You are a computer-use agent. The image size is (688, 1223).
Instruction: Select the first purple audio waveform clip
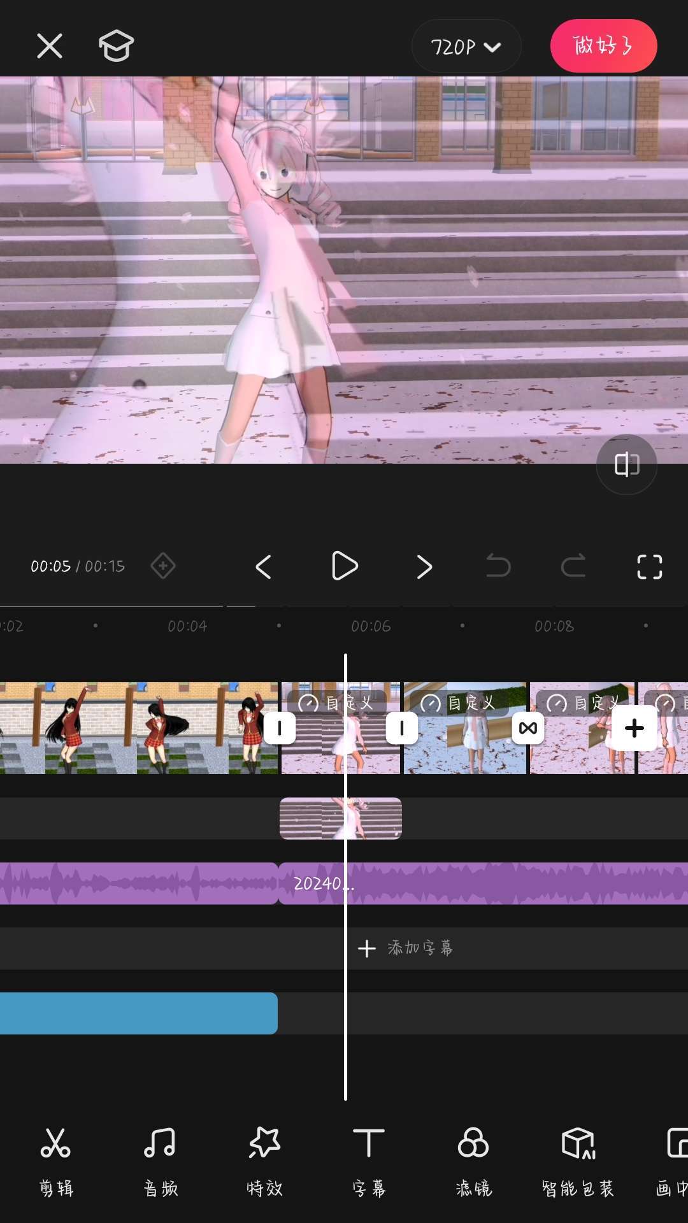click(x=139, y=883)
